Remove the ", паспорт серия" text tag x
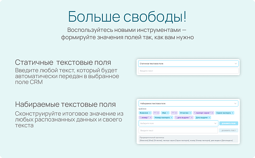The height and width of the screenshot is (158, 255). pos(212,113)
